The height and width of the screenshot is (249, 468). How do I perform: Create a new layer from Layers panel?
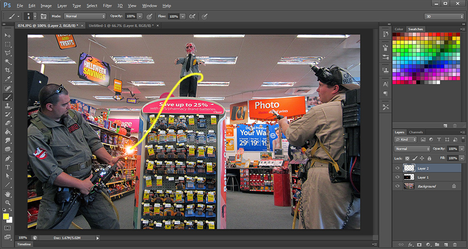pos(446,244)
